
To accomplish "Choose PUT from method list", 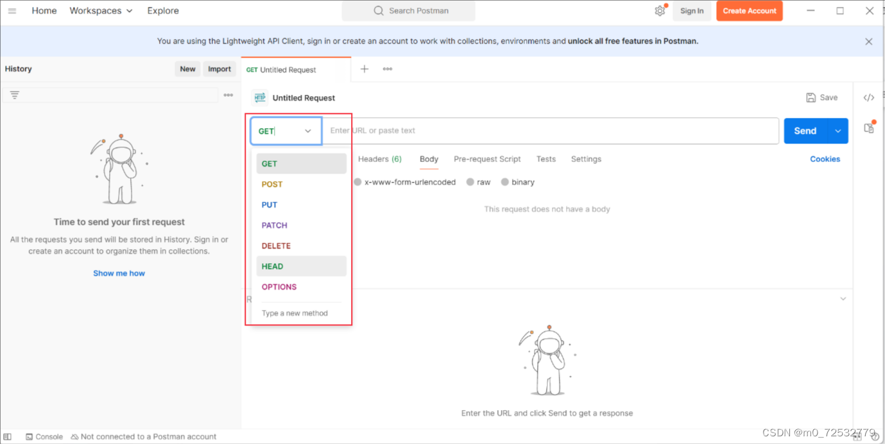I will [302, 205].
